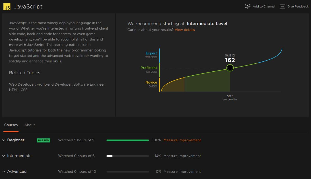Click the Advanced empty progress bar
This screenshot has height=179, width=311.
click(128, 172)
